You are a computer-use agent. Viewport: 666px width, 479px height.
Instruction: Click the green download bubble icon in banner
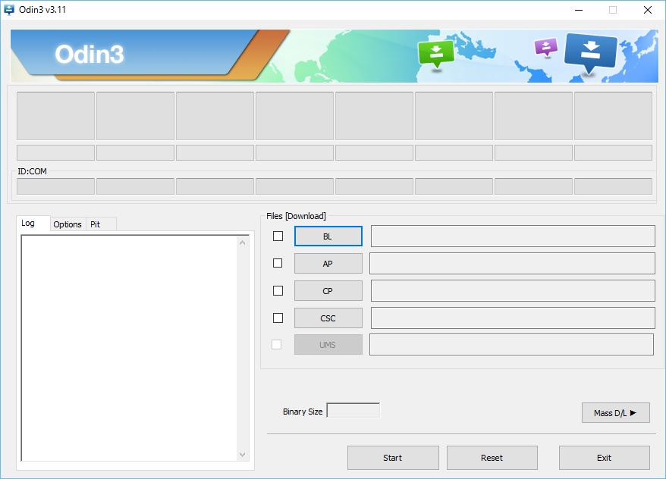436,54
